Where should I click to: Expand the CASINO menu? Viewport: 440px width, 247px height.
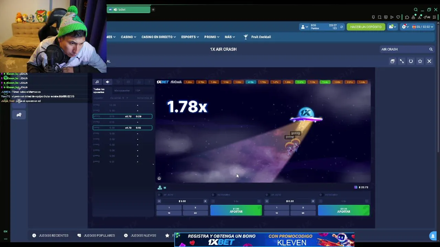tap(129, 37)
